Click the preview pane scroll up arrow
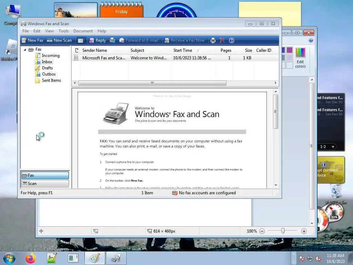Viewport: 353px width, 265px height. 276,91
